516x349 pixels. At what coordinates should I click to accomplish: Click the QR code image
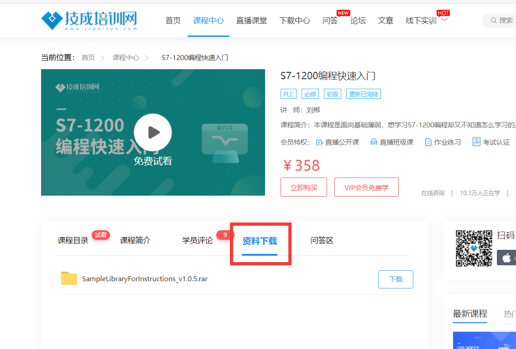point(474,248)
